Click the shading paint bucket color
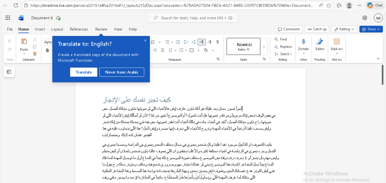The height and width of the screenshot is (183, 386). (x=206, y=50)
